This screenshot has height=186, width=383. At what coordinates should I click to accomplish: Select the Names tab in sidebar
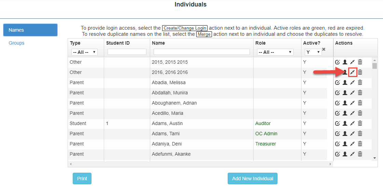coord(30,30)
